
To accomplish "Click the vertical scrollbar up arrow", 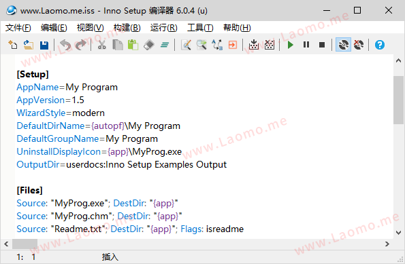I will click(399, 61).
